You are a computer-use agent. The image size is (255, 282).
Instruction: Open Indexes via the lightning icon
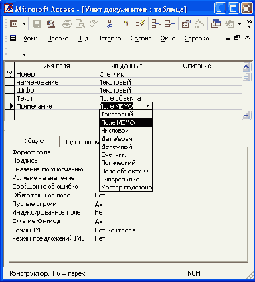point(140,23)
